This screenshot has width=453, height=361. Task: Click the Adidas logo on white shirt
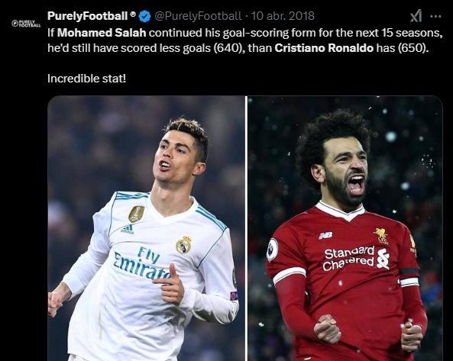click(x=128, y=229)
